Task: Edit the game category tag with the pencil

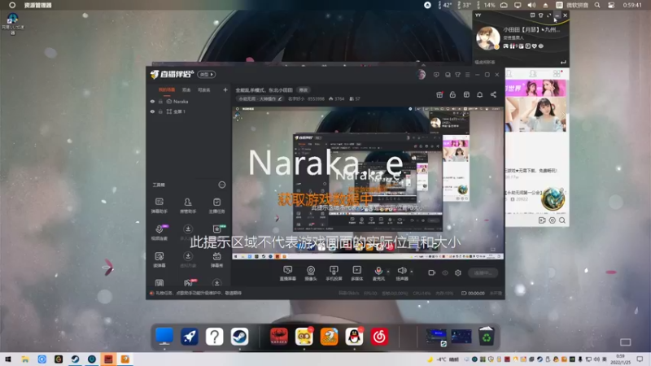Action: 280,98
